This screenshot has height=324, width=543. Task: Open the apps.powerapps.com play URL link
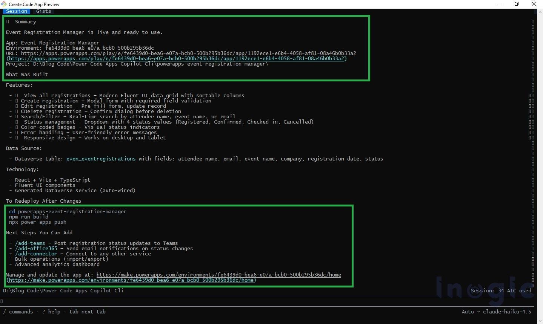[188, 53]
